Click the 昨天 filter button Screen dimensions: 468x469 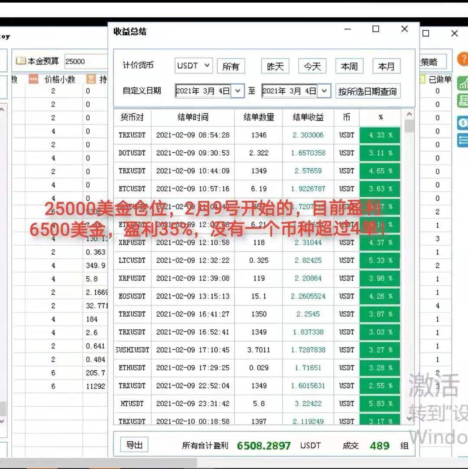[275, 66]
